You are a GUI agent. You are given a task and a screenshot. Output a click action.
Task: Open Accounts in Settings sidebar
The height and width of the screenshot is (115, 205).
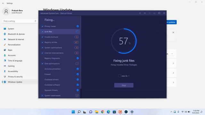click(x=20, y=55)
